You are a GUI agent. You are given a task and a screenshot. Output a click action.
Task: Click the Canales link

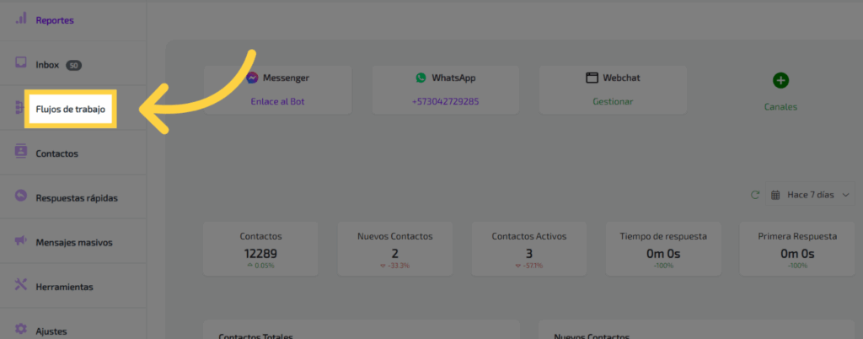click(780, 107)
